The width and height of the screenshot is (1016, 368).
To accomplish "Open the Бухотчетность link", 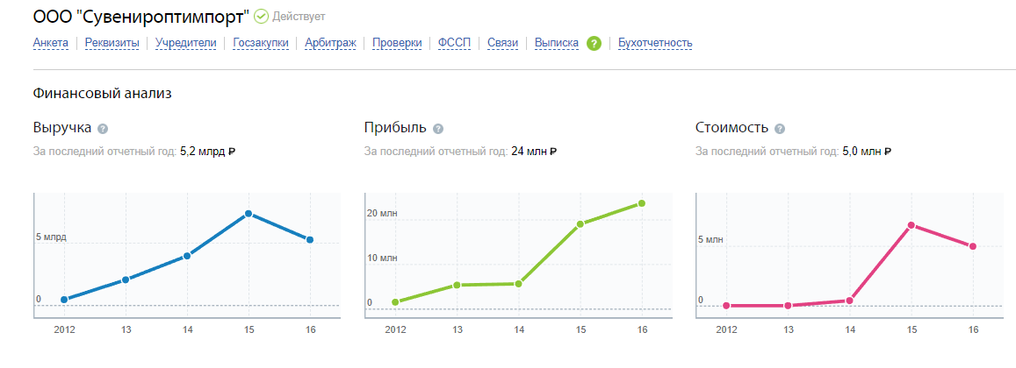I will click(655, 42).
